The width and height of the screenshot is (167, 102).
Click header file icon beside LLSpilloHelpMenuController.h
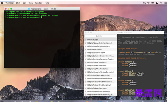(x=86, y=69)
